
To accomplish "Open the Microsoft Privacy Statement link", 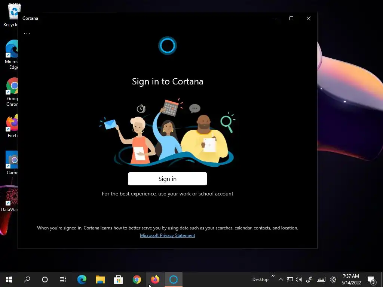I will click(x=167, y=235).
